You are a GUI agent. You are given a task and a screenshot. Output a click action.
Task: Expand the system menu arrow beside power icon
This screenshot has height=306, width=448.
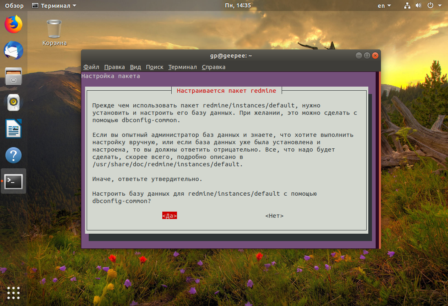click(x=440, y=5)
